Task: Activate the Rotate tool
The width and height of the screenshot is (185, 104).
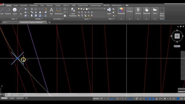Action: click(36, 9)
